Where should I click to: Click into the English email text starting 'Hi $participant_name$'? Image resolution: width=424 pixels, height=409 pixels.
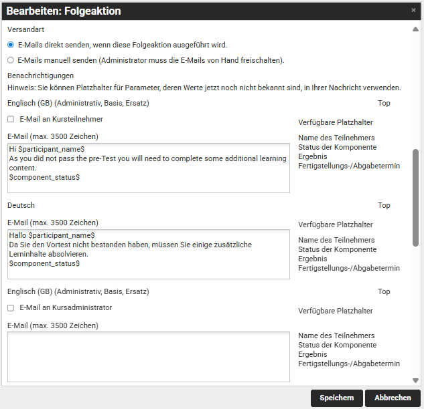(x=148, y=168)
